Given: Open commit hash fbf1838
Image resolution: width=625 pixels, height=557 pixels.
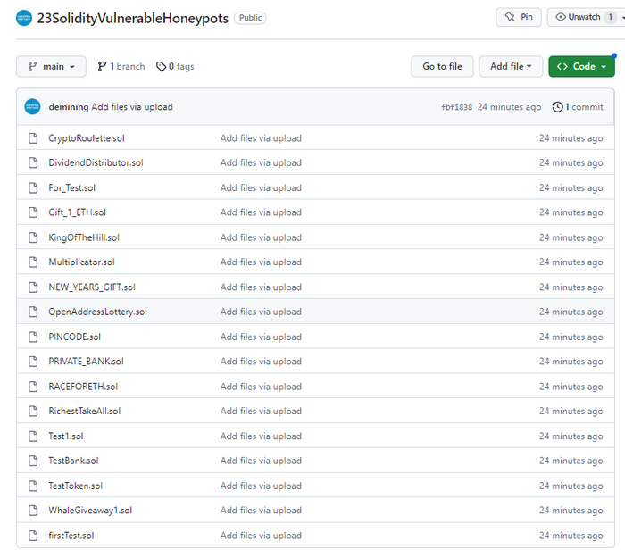Looking at the screenshot, I should 457,107.
